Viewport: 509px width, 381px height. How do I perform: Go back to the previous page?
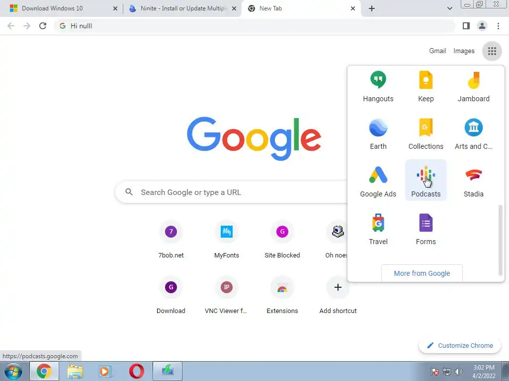click(11, 26)
